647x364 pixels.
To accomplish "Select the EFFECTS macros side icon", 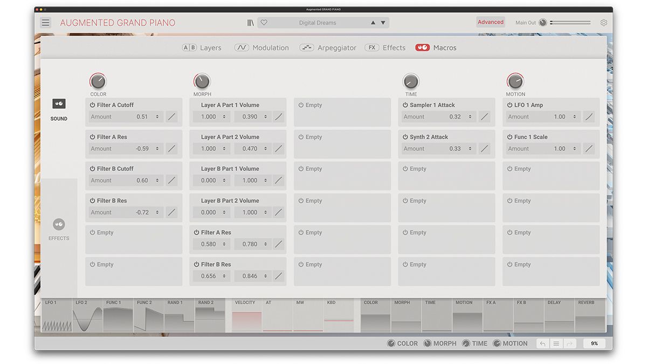I will pos(59,224).
